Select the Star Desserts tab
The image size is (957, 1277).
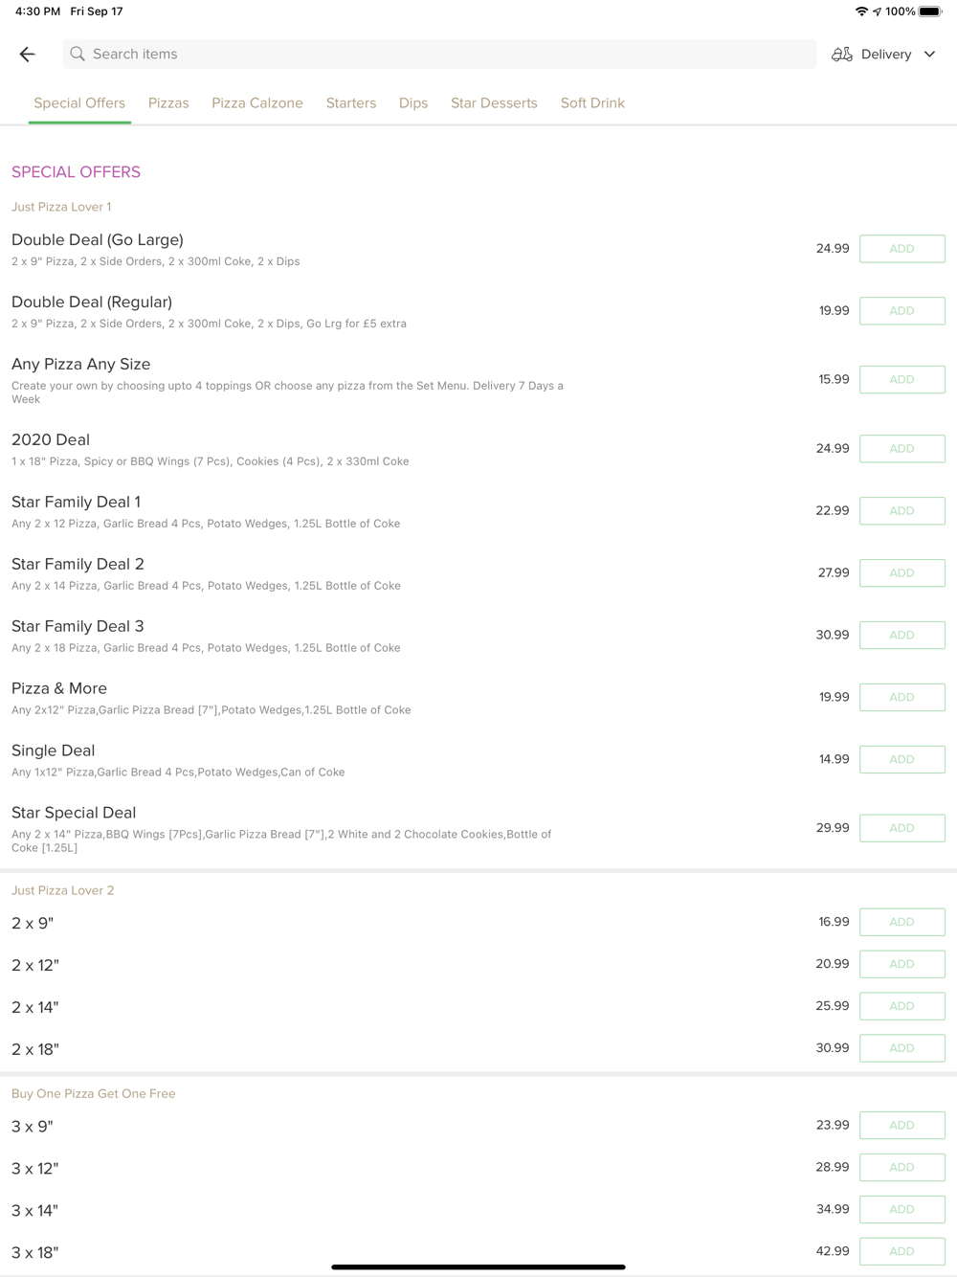pos(494,103)
